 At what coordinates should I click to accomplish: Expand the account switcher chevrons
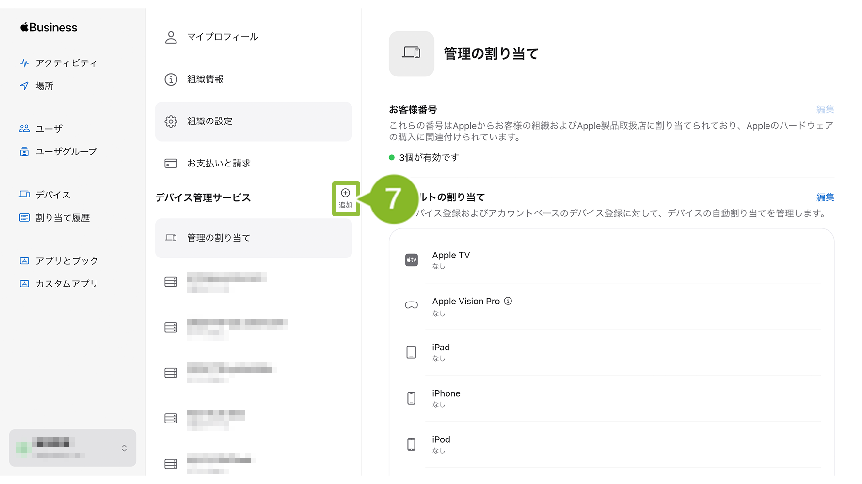[x=124, y=448]
